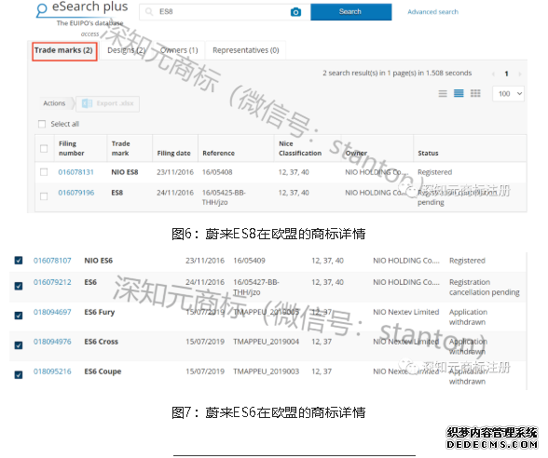Tick the Select all checkbox
This screenshot has width=548, height=458.
[x=42, y=124]
